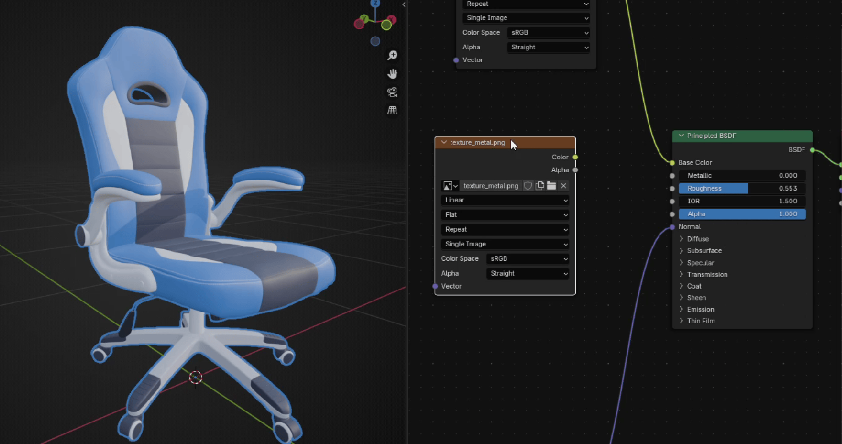Image resolution: width=842 pixels, height=444 pixels.
Task: Click the new image duplicate icon
Action: pos(540,186)
